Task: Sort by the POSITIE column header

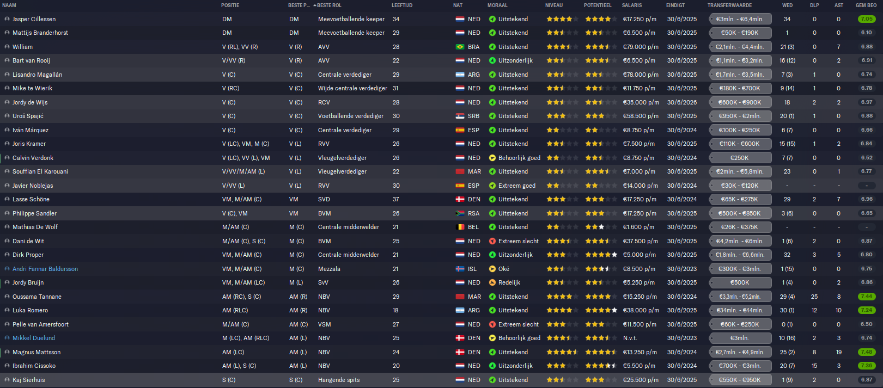Action: pyautogui.click(x=230, y=5)
